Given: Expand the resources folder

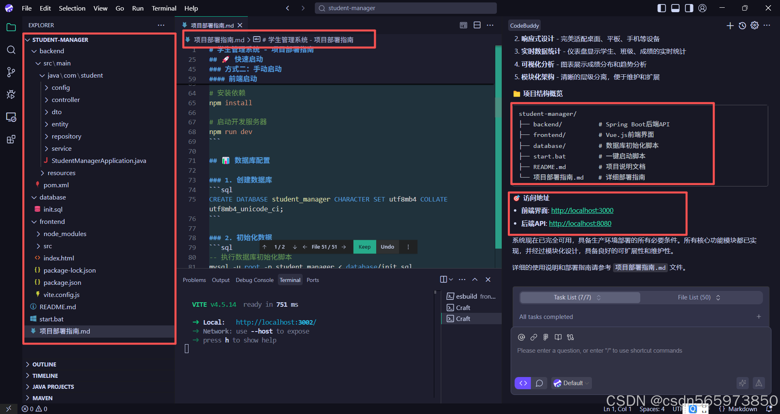Looking at the screenshot, I should [42, 173].
